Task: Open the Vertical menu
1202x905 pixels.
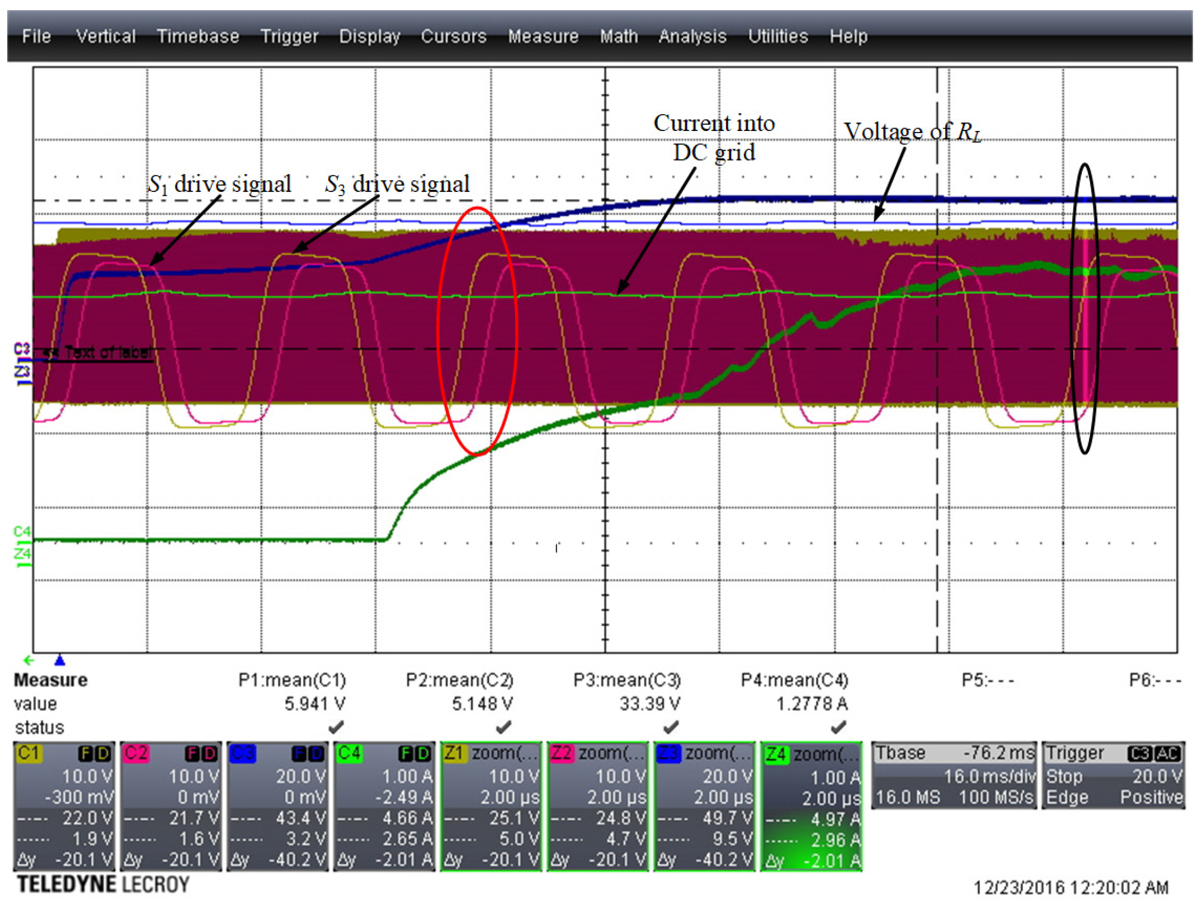Action: click(x=106, y=36)
